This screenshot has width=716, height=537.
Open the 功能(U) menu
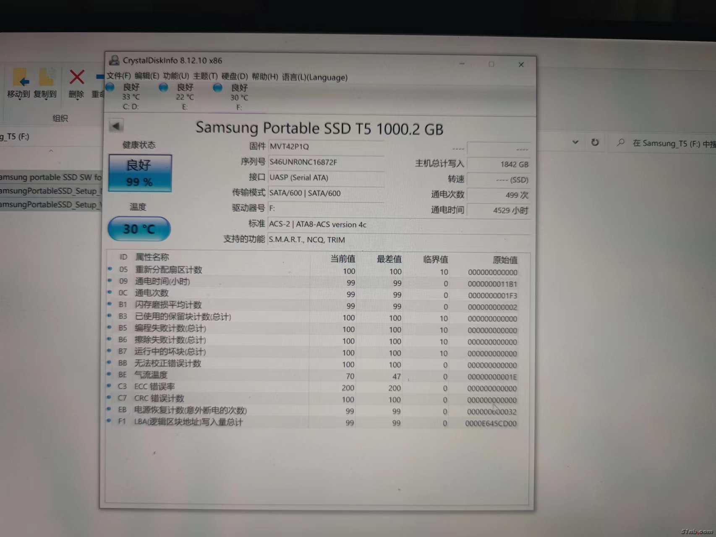click(176, 76)
